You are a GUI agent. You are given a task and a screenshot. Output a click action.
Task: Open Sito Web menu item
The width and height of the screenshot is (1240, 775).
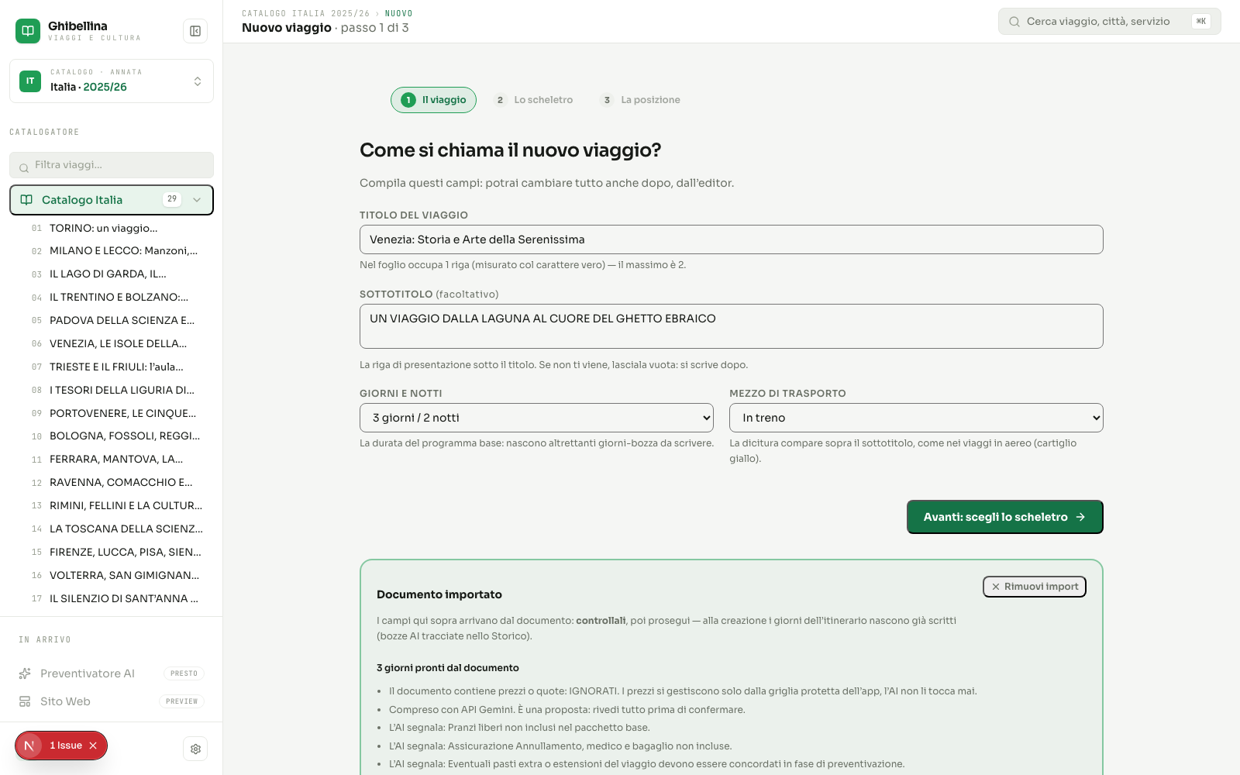pyautogui.click(x=112, y=701)
